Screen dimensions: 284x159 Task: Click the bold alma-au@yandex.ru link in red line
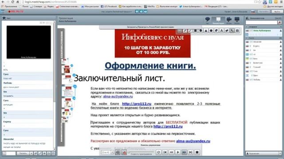click(193, 141)
